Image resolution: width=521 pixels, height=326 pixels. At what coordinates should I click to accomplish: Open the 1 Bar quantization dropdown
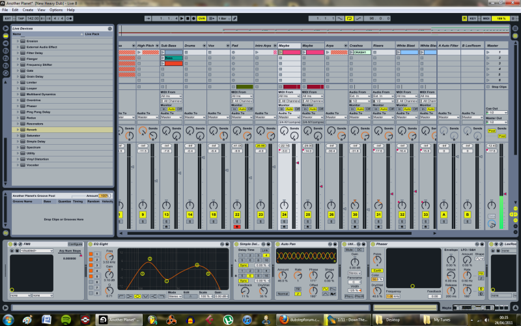point(224,19)
